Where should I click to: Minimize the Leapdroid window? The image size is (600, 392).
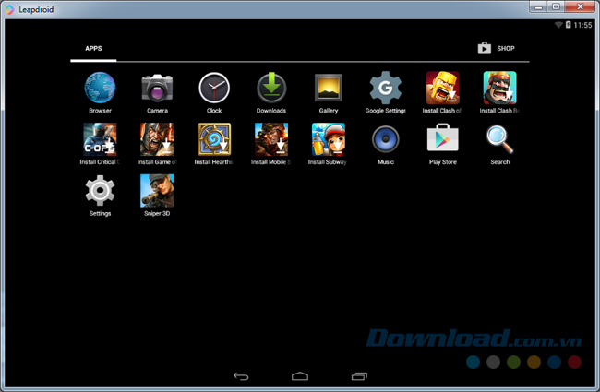pyautogui.click(x=538, y=6)
